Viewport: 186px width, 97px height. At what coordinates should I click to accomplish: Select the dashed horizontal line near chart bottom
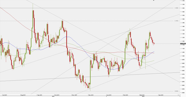pyautogui.click(x=87, y=91)
